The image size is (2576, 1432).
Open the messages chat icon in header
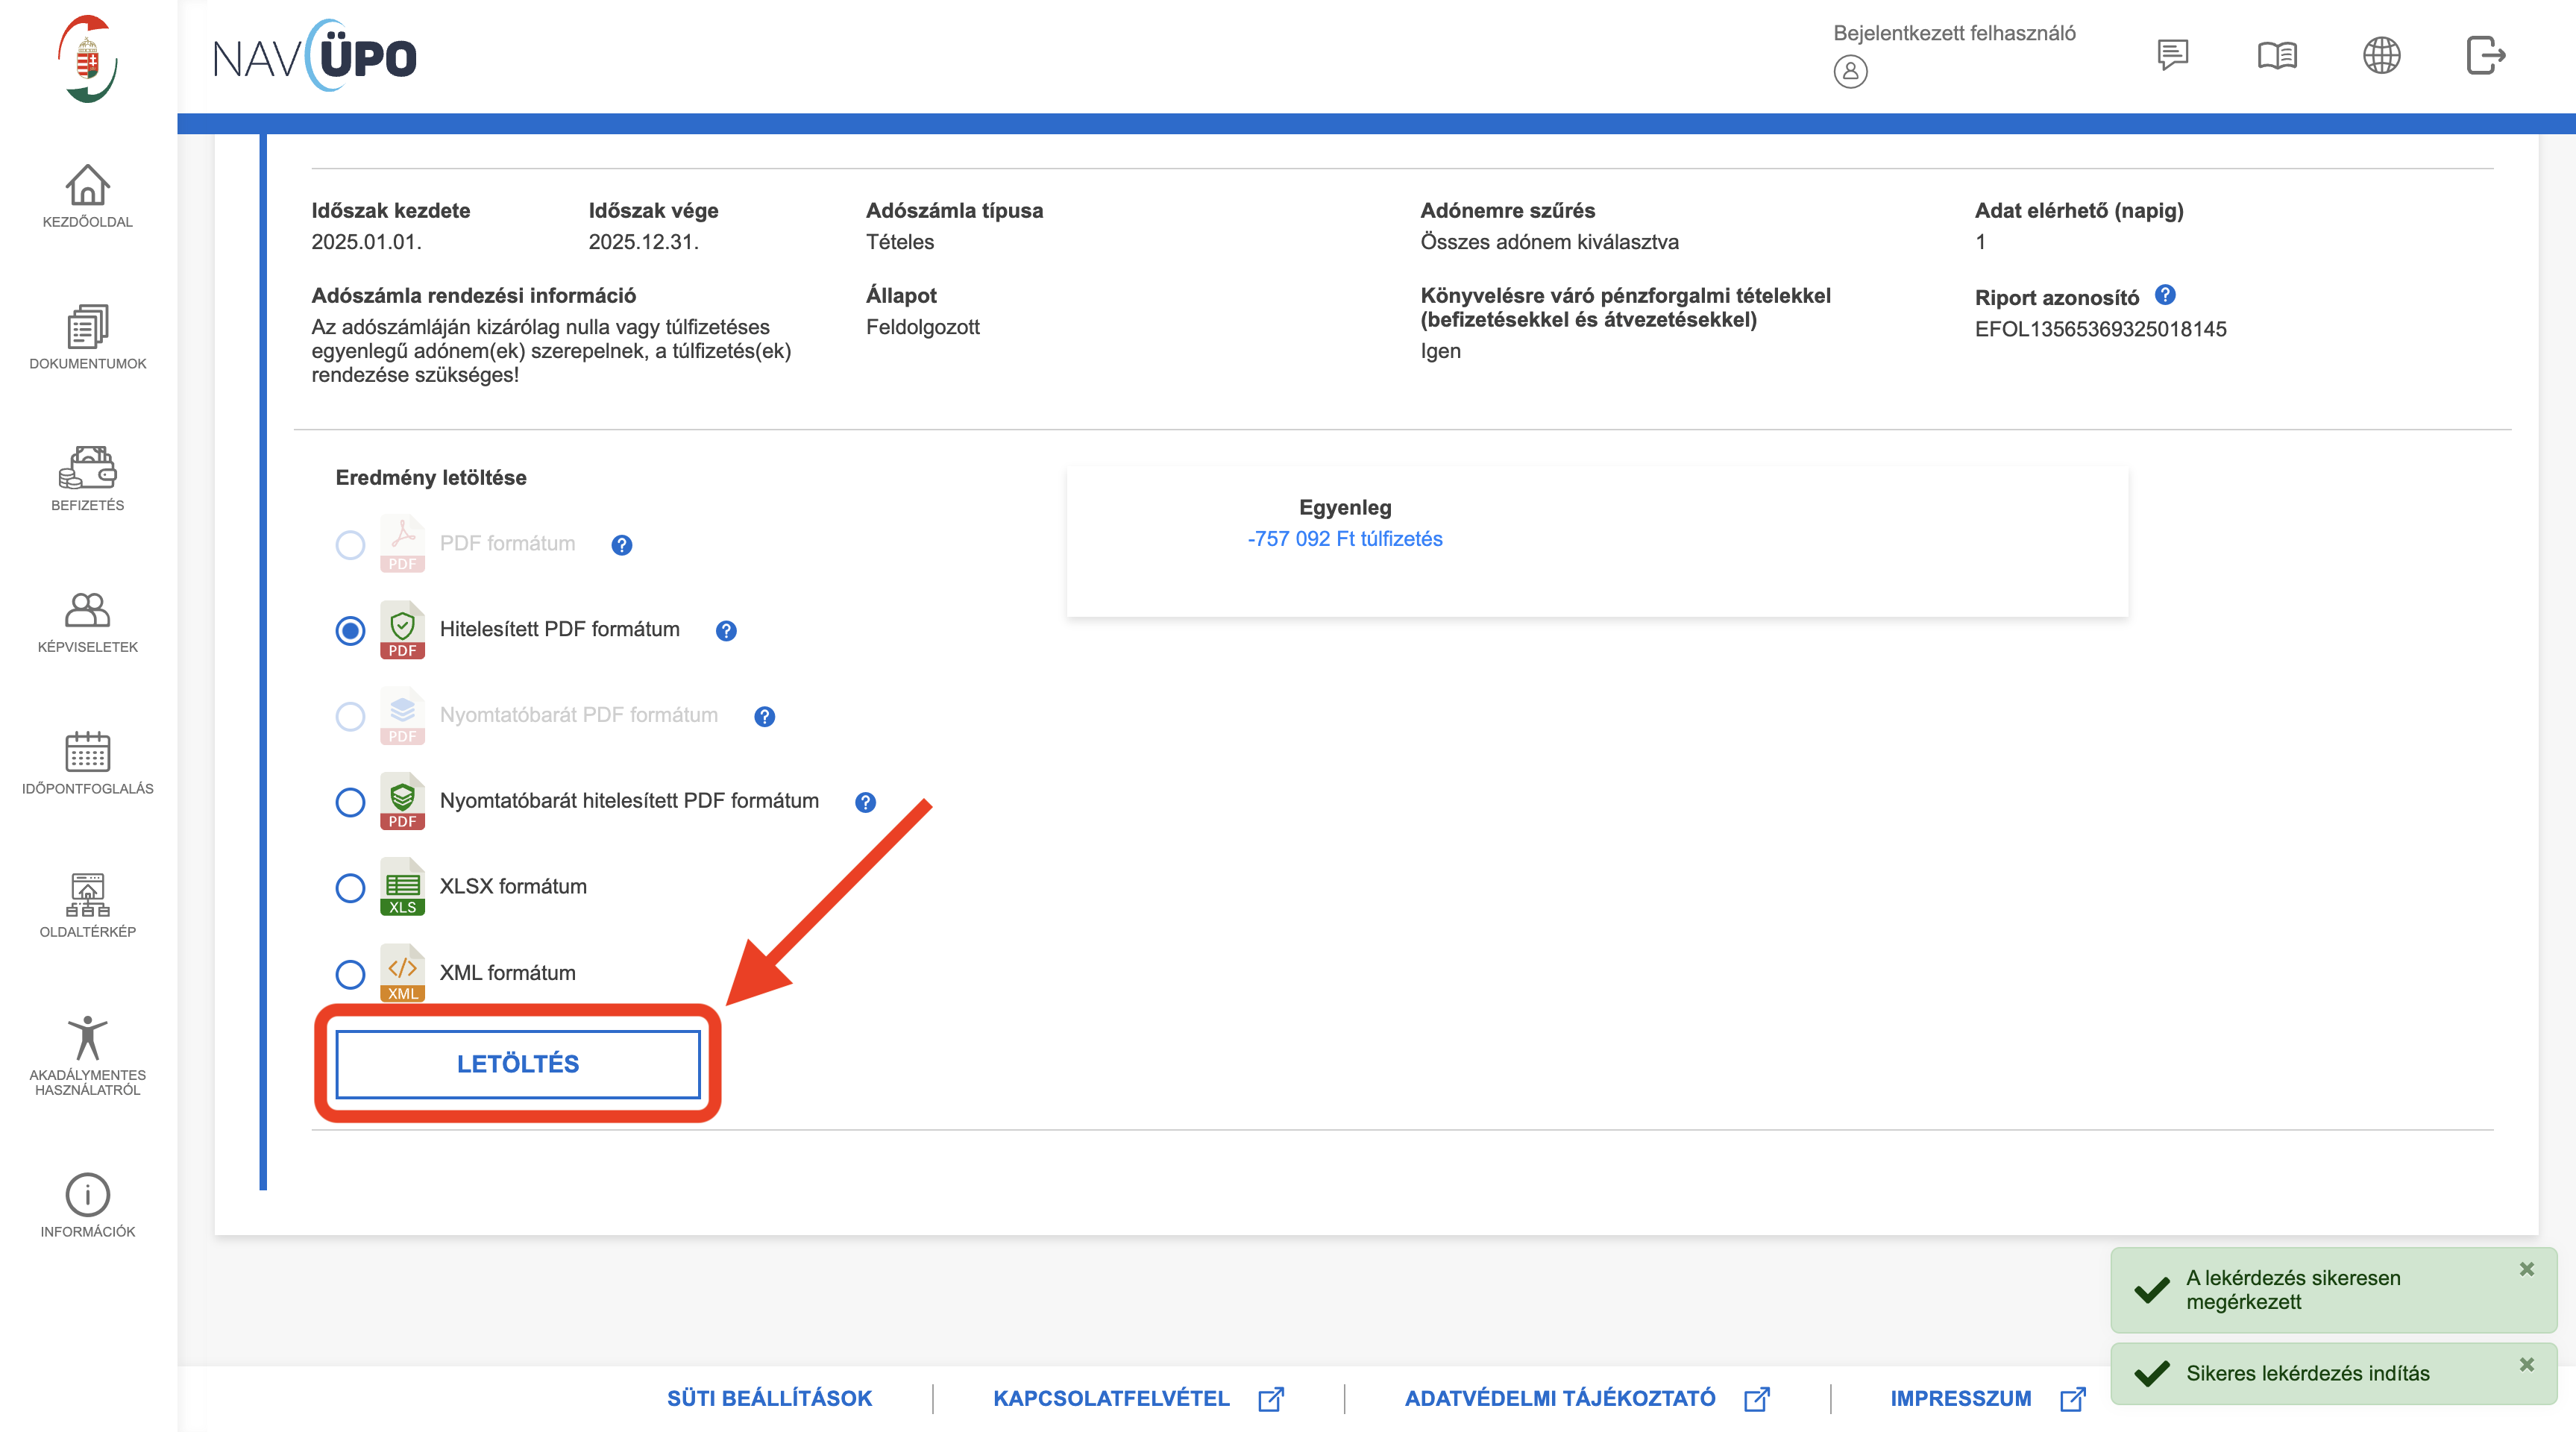point(2172,54)
